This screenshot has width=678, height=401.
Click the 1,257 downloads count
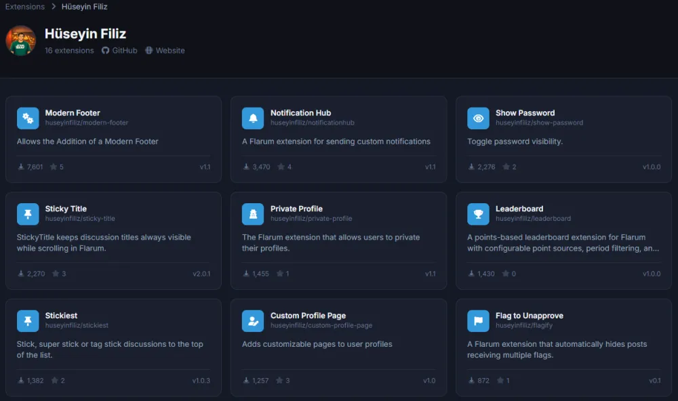pos(260,380)
